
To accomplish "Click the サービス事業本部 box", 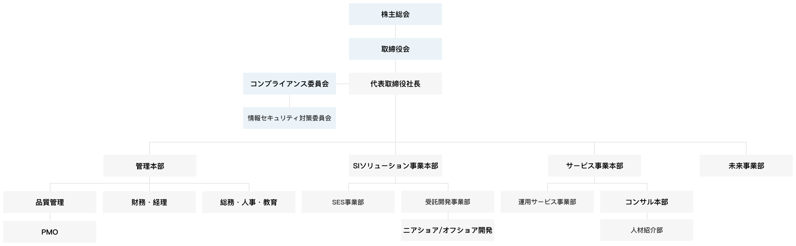I will [594, 166].
